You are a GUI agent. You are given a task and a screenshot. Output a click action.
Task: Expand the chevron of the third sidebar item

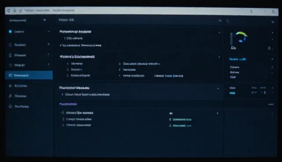point(48,55)
